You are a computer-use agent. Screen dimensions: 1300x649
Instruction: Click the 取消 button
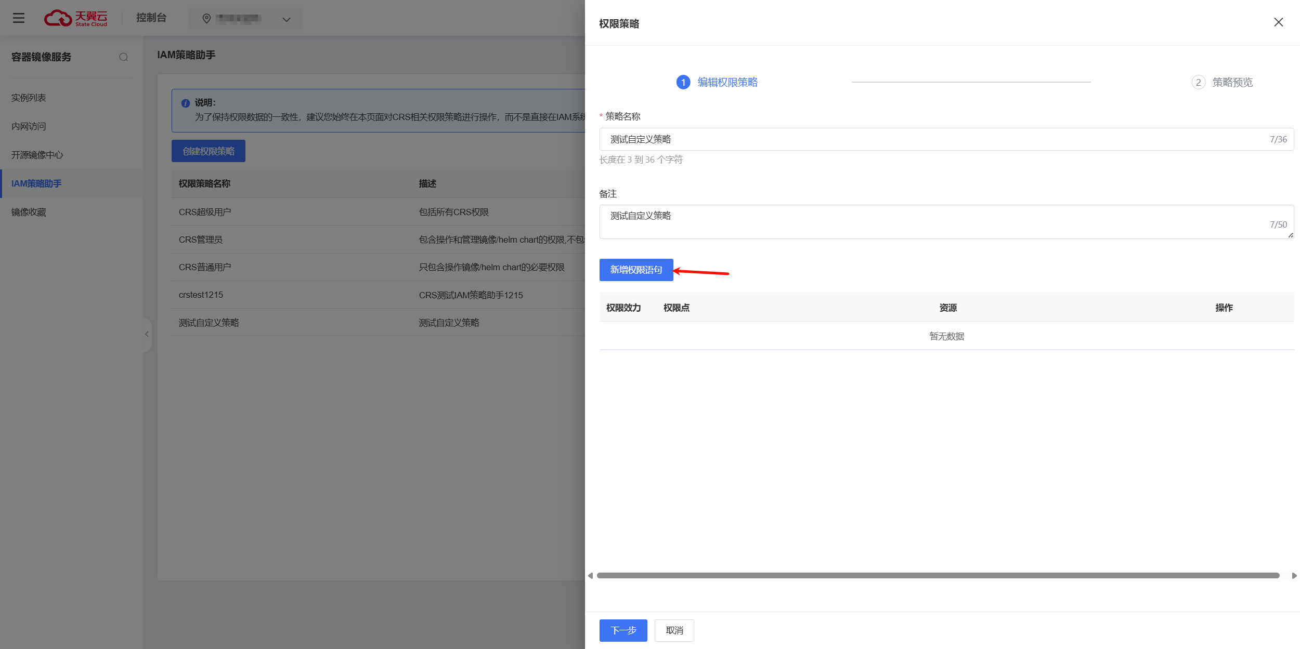[x=674, y=630]
